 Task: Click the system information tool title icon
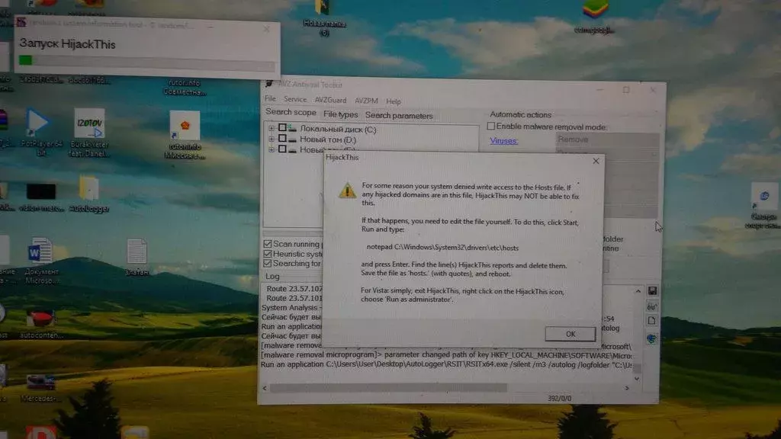[x=21, y=22]
